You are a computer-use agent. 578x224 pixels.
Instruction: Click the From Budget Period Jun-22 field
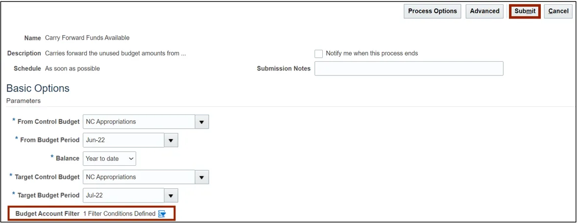click(123, 140)
